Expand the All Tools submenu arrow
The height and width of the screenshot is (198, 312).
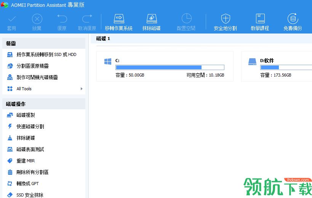pos(82,89)
